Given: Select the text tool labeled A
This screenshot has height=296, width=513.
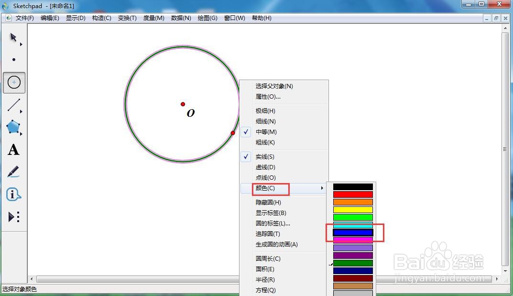Looking at the screenshot, I should pyautogui.click(x=13, y=150).
